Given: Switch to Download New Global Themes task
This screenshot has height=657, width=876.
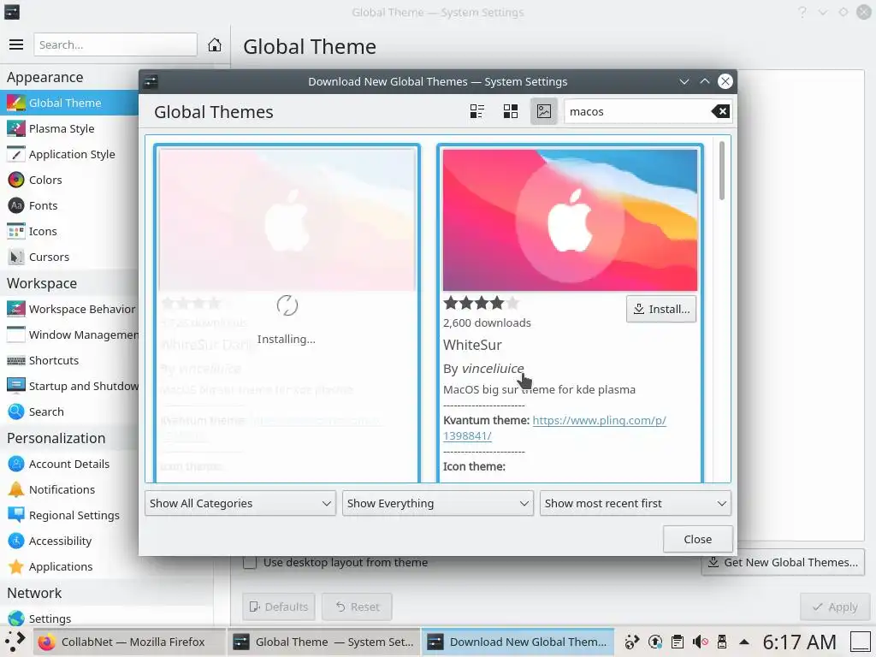Looking at the screenshot, I should click(x=518, y=642).
